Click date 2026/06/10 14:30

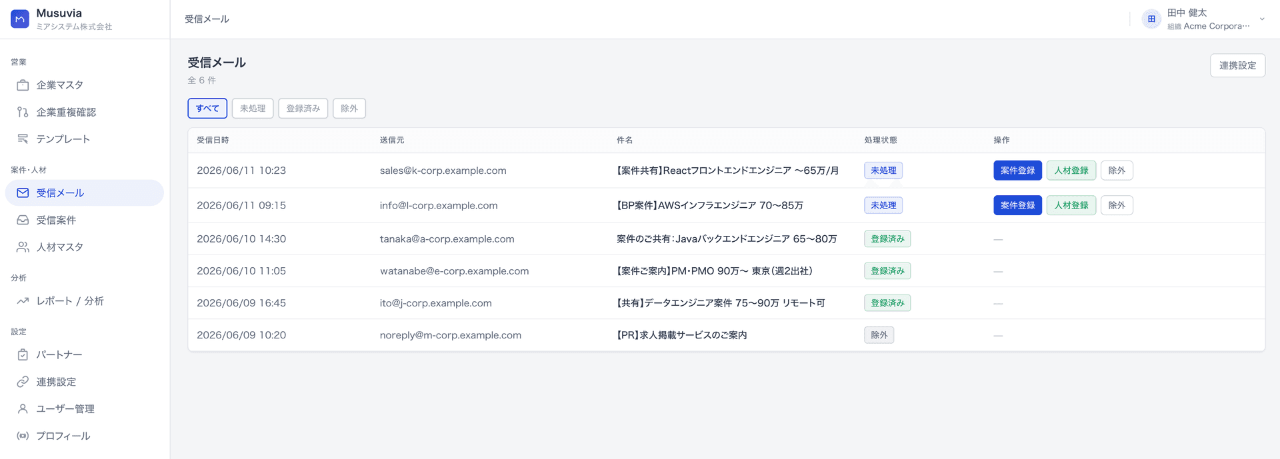[x=241, y=239]
